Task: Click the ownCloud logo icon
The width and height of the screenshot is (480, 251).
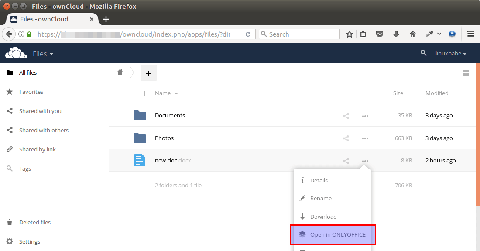Action: click(16, 53)
